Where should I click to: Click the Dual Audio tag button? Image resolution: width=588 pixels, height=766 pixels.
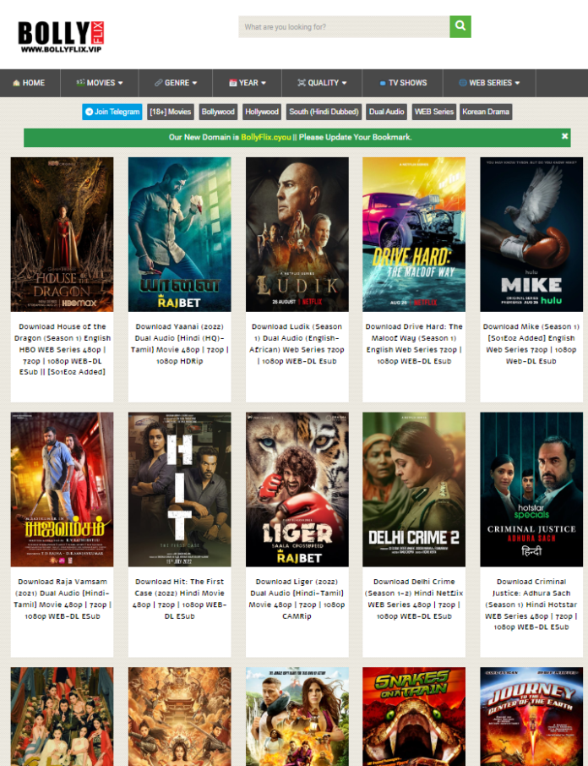[386, 112]
